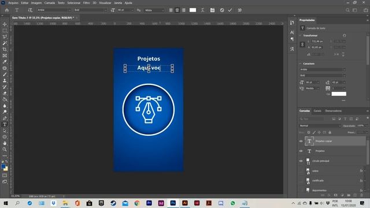Select the Rectangular Marquee tool
370x208 pixels.
[5, 31]
